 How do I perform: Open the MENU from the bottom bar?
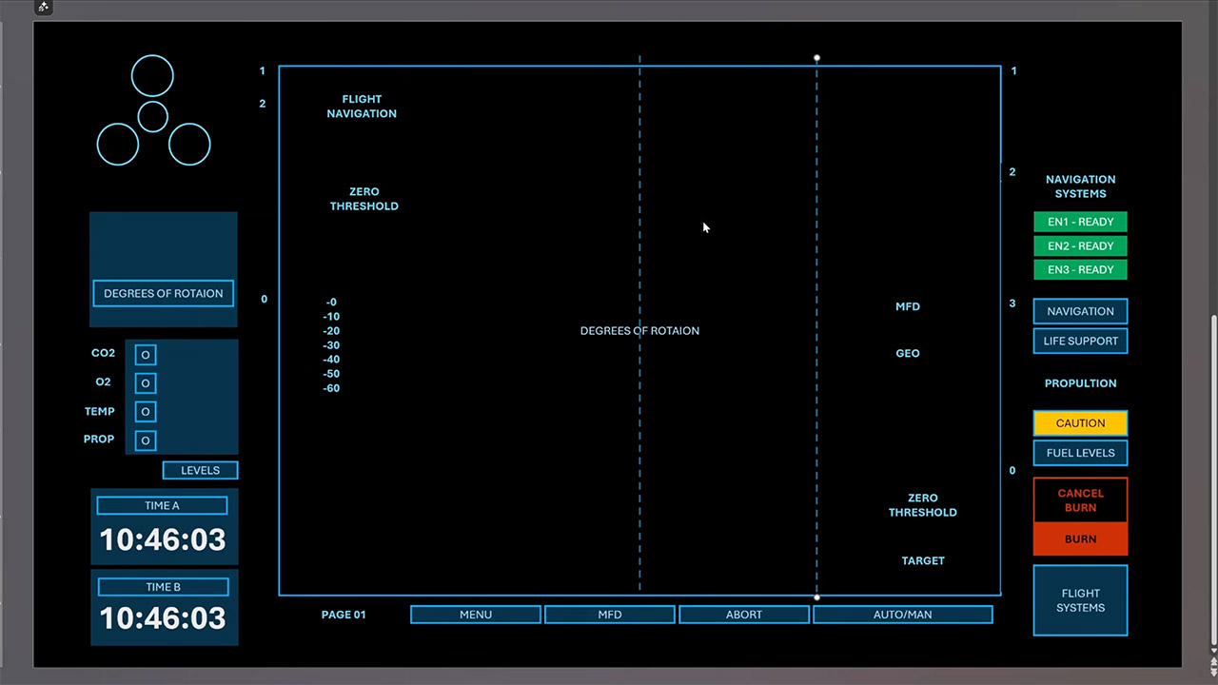(475, 614)
